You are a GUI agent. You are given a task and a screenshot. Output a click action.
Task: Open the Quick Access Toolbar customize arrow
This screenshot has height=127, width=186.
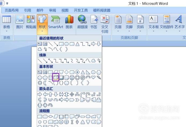tap(7, 3)
